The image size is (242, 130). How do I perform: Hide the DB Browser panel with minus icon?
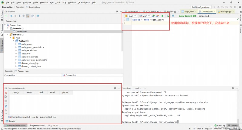click(x=121, y=12)
